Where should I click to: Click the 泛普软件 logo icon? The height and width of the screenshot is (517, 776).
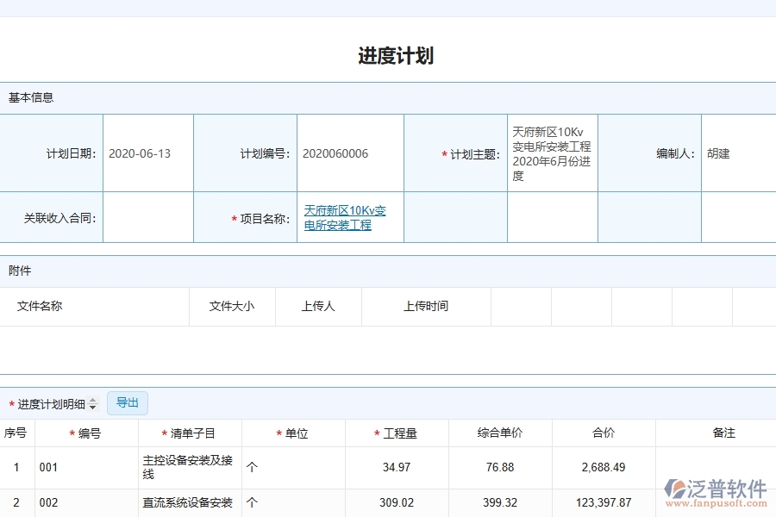coord(677,486)
